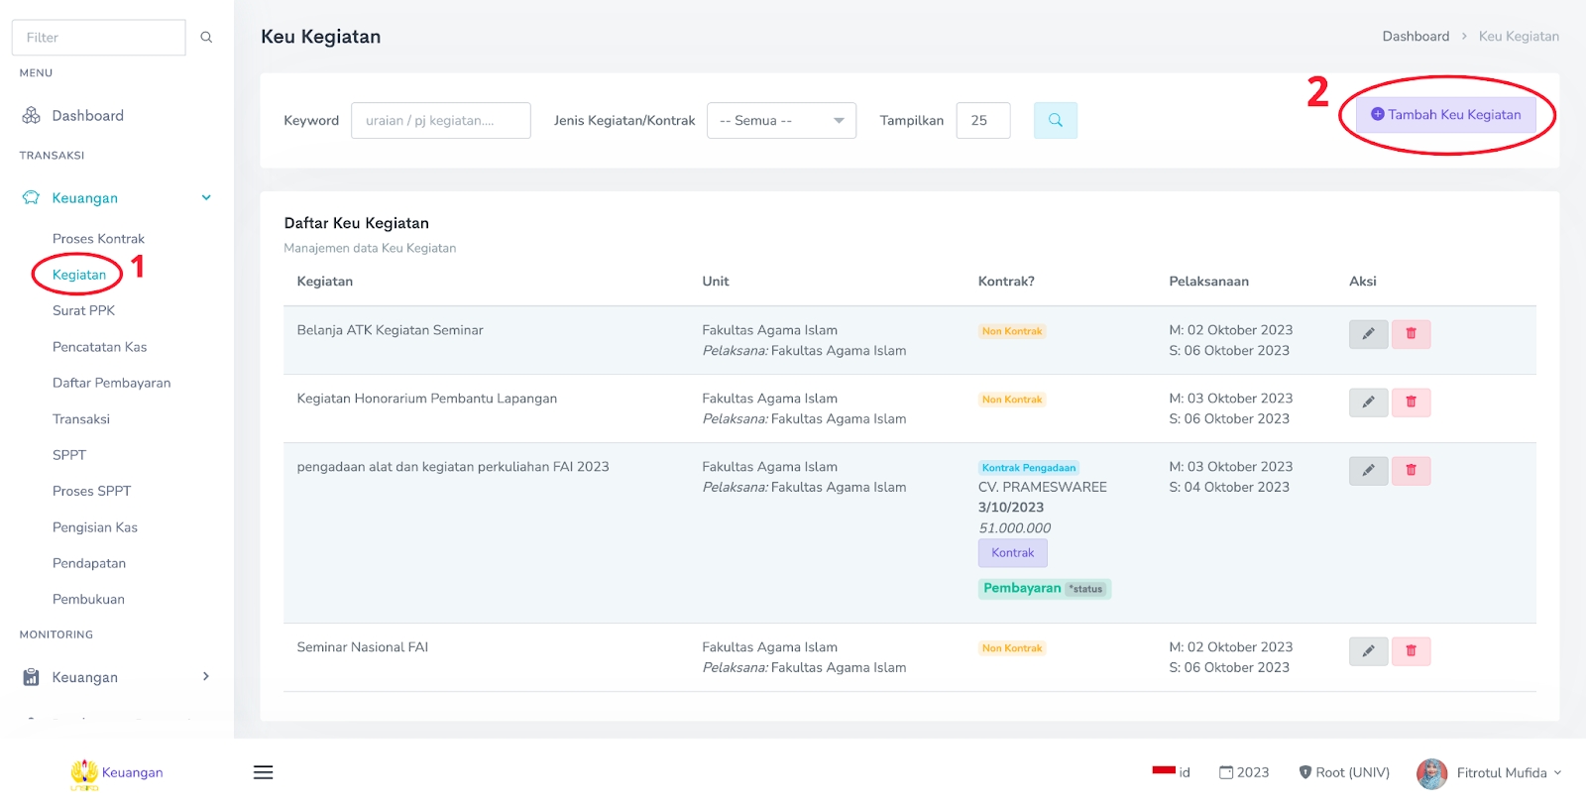Click Tambah Keu Kegiatan button
This screenshot has height=807, width=1586.
(x=1445, y=115)
